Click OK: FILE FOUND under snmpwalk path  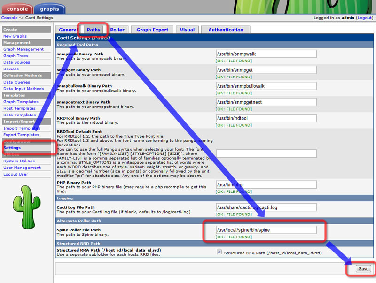234,61
